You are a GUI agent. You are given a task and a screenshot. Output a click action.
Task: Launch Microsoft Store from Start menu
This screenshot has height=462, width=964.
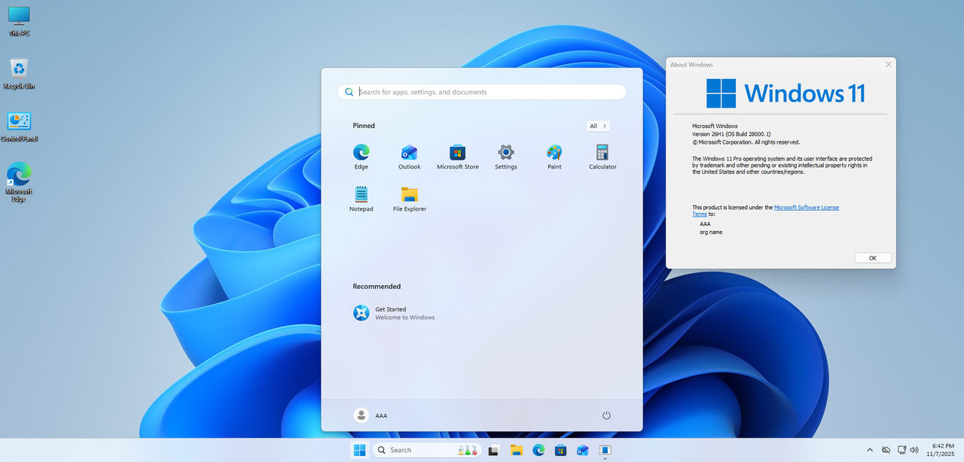pyautogui.click(x=458, y=157)
